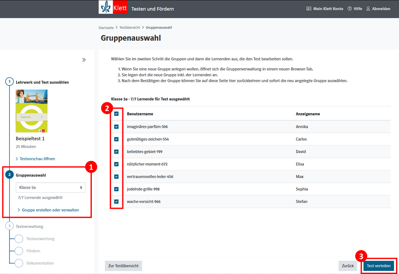Click the Benutzername column header
The image size is (399, 274).
pos(140,114)
